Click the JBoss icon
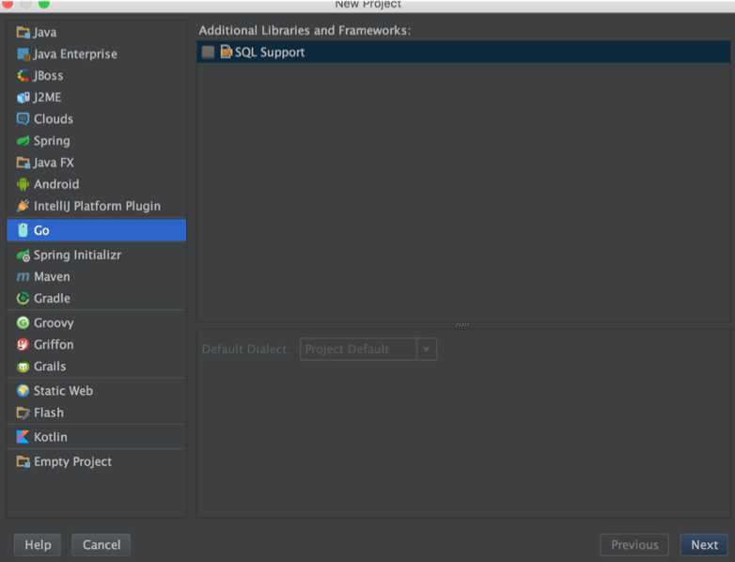Screen dimensions: 735x562 click(x=23, y=75)
